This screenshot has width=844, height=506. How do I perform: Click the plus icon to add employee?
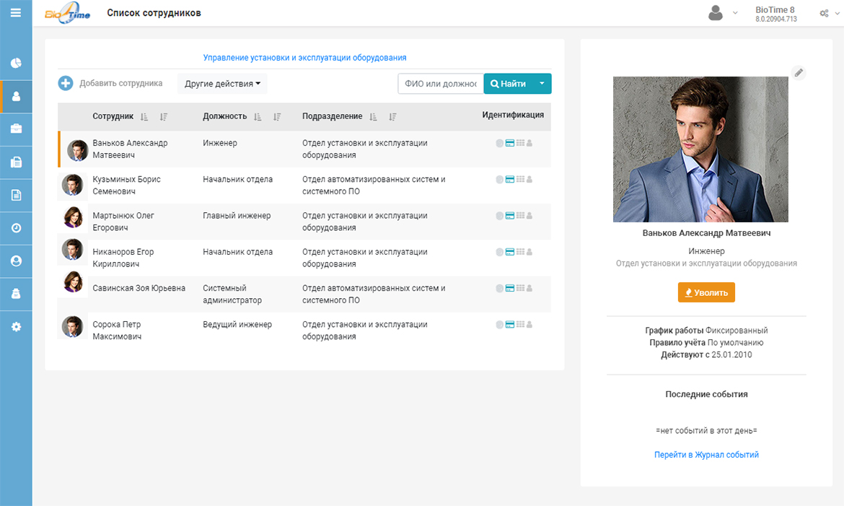(66, 83)
